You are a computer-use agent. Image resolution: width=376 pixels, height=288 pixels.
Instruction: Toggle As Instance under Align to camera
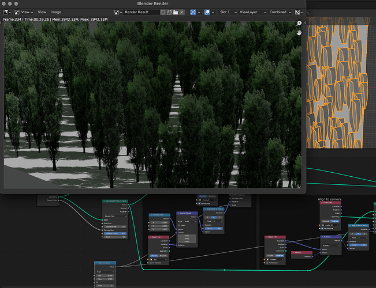pyautogui.click(x=322, y=229)
